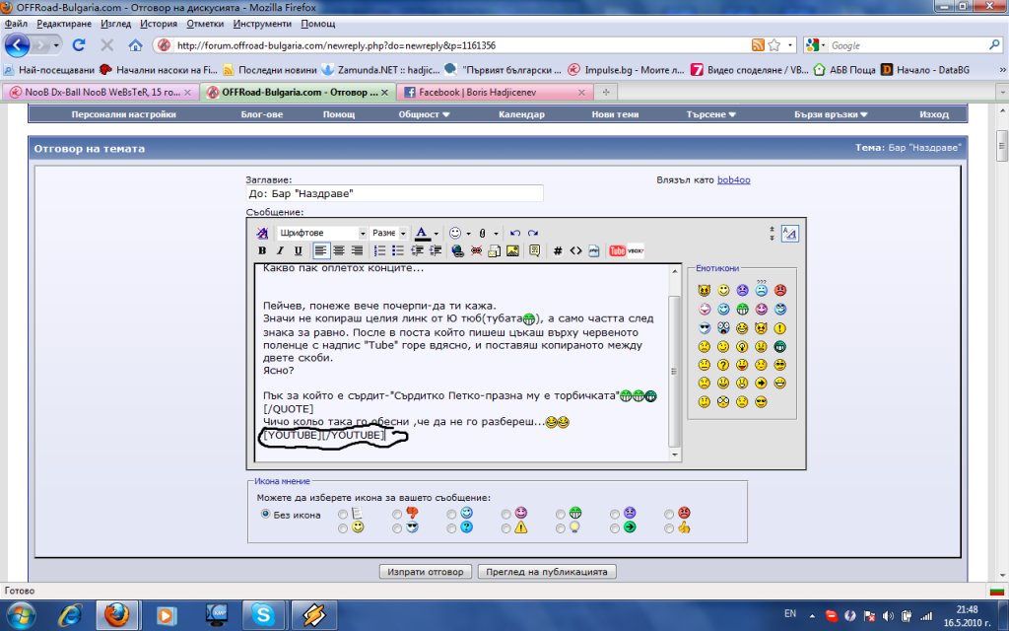
Task: Click into the 'Заглавие' title field
Action: tap(394, 194)
